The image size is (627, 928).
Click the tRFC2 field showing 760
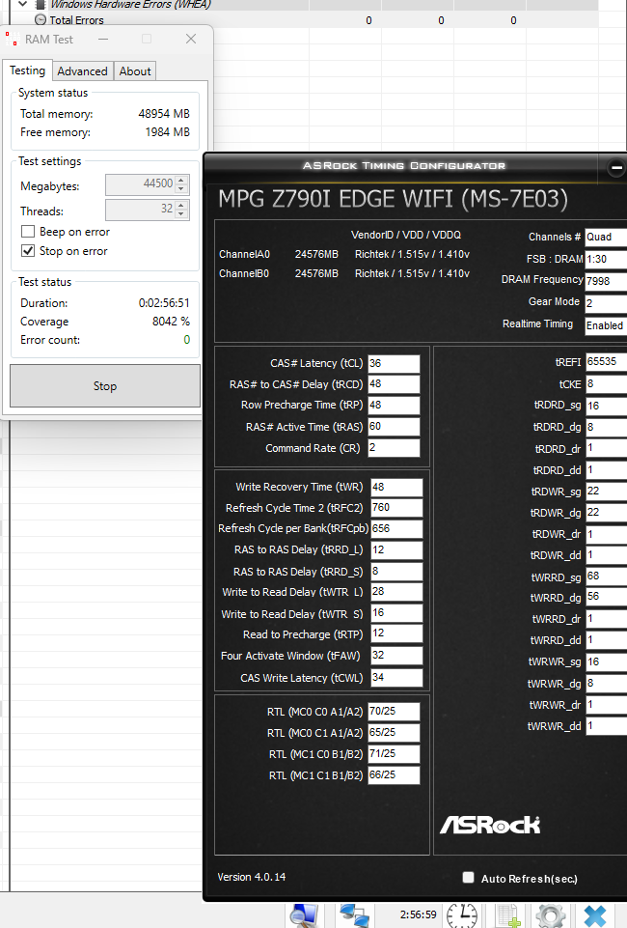coord(396,508)
